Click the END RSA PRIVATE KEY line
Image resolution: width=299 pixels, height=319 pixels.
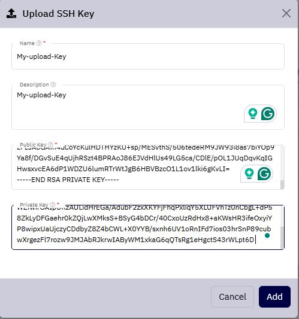pyautogui.click(x=68, y=180)
